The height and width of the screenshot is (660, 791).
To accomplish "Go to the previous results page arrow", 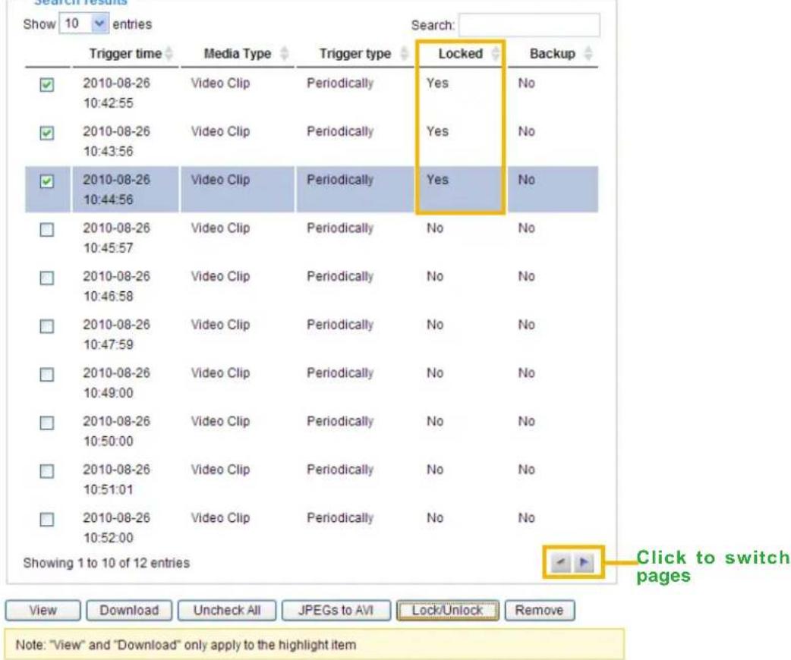I will pyautogui.click(x=560, y=562).
